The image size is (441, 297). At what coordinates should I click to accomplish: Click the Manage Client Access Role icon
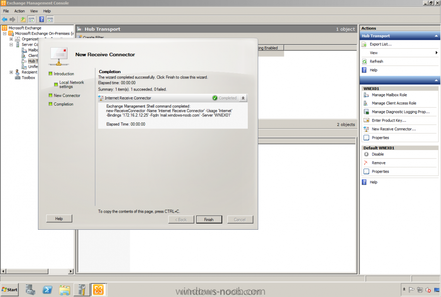(366, 103)
